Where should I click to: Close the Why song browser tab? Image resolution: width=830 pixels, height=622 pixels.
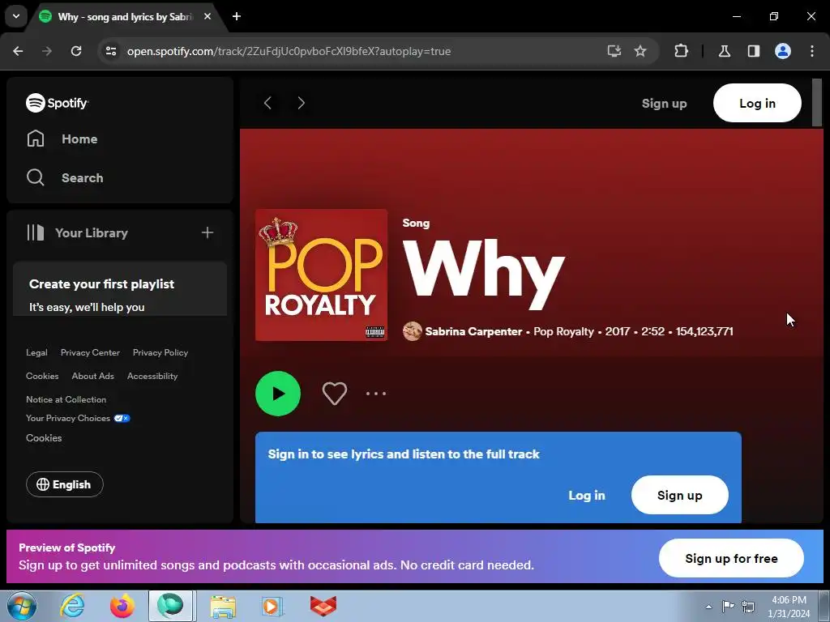pos(207,17)
